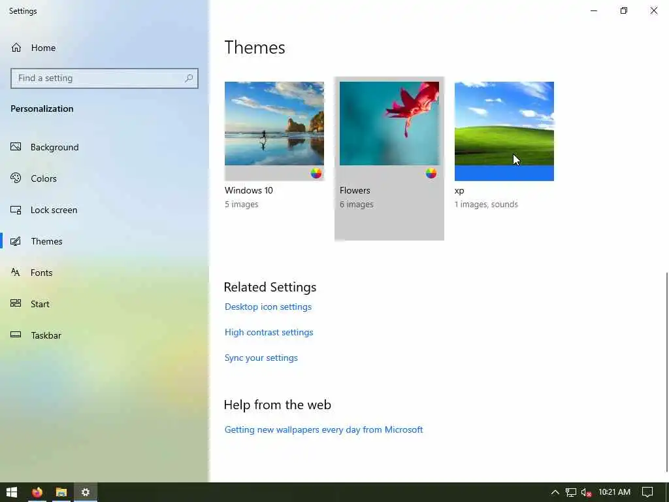Image resolution: width=669 pixels, height=502 pixels.
Task: Open the Windows Start menu
Action: click(12, 492)
